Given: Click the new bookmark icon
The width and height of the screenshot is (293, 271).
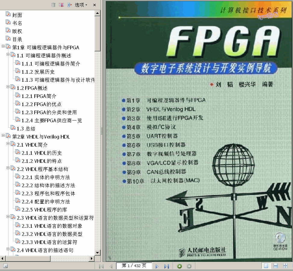Looking at the screenshot, I should (61, 5).
